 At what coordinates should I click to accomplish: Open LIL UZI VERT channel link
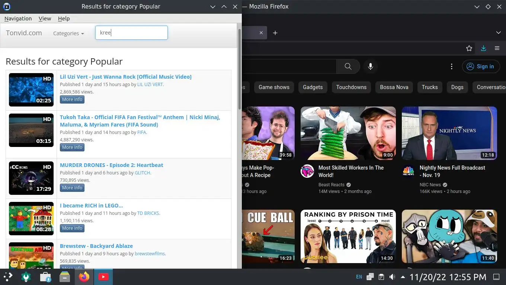150,85
